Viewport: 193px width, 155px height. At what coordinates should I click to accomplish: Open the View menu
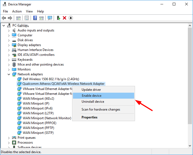pos(29,11)
